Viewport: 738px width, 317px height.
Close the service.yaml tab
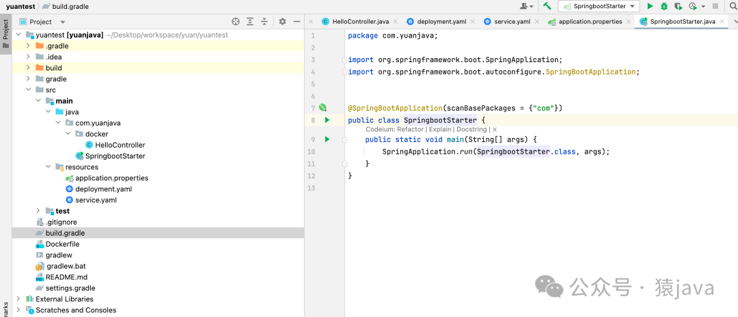(x=537, y=22)
